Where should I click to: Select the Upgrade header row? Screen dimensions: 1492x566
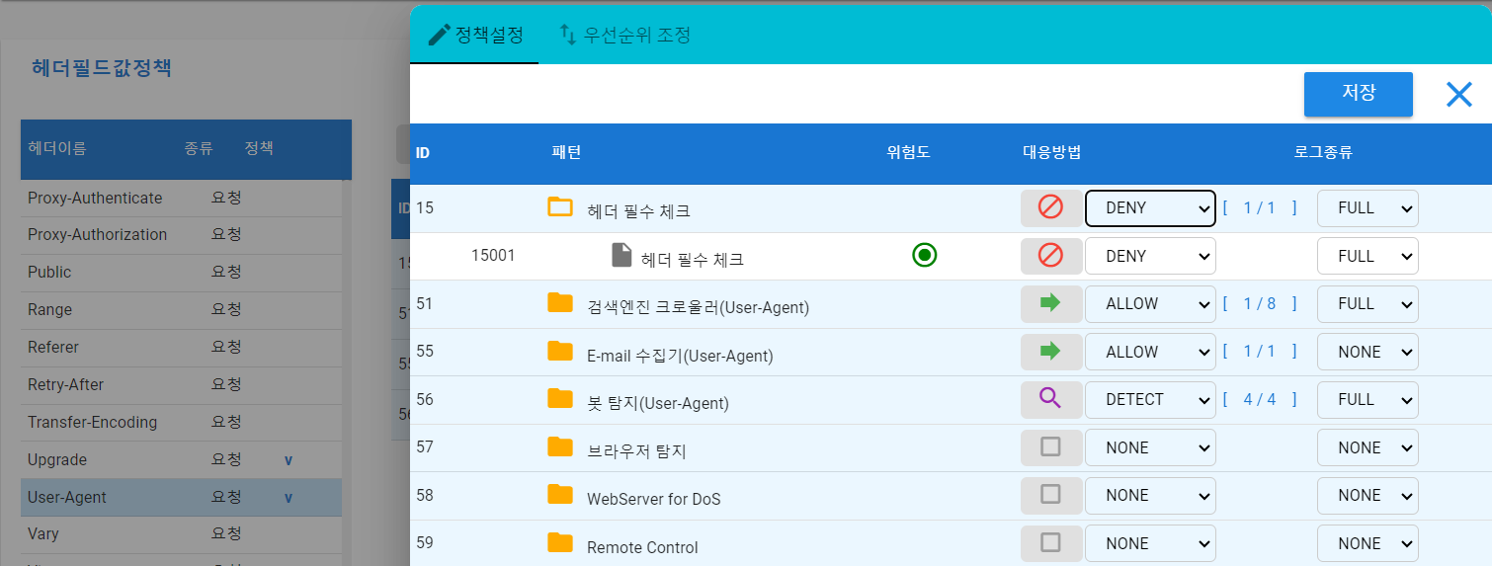click(181, 460)
